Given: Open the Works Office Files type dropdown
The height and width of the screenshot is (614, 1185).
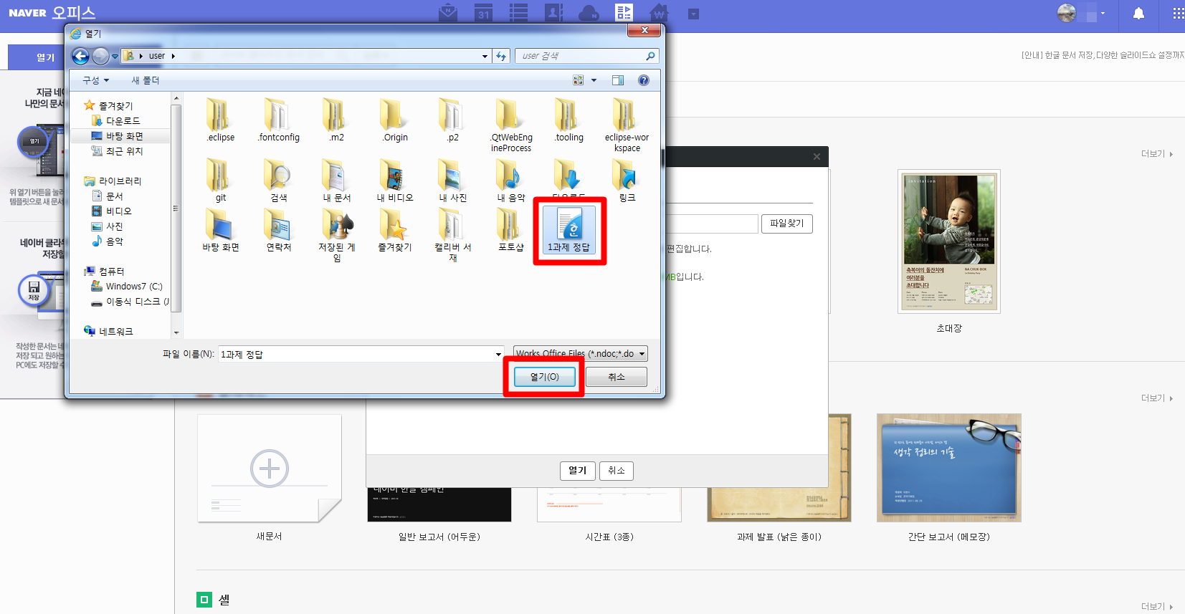Looking at the screenshot, I should click(x=581, y=354).
